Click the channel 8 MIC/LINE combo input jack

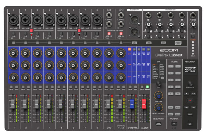pos(97,20)
